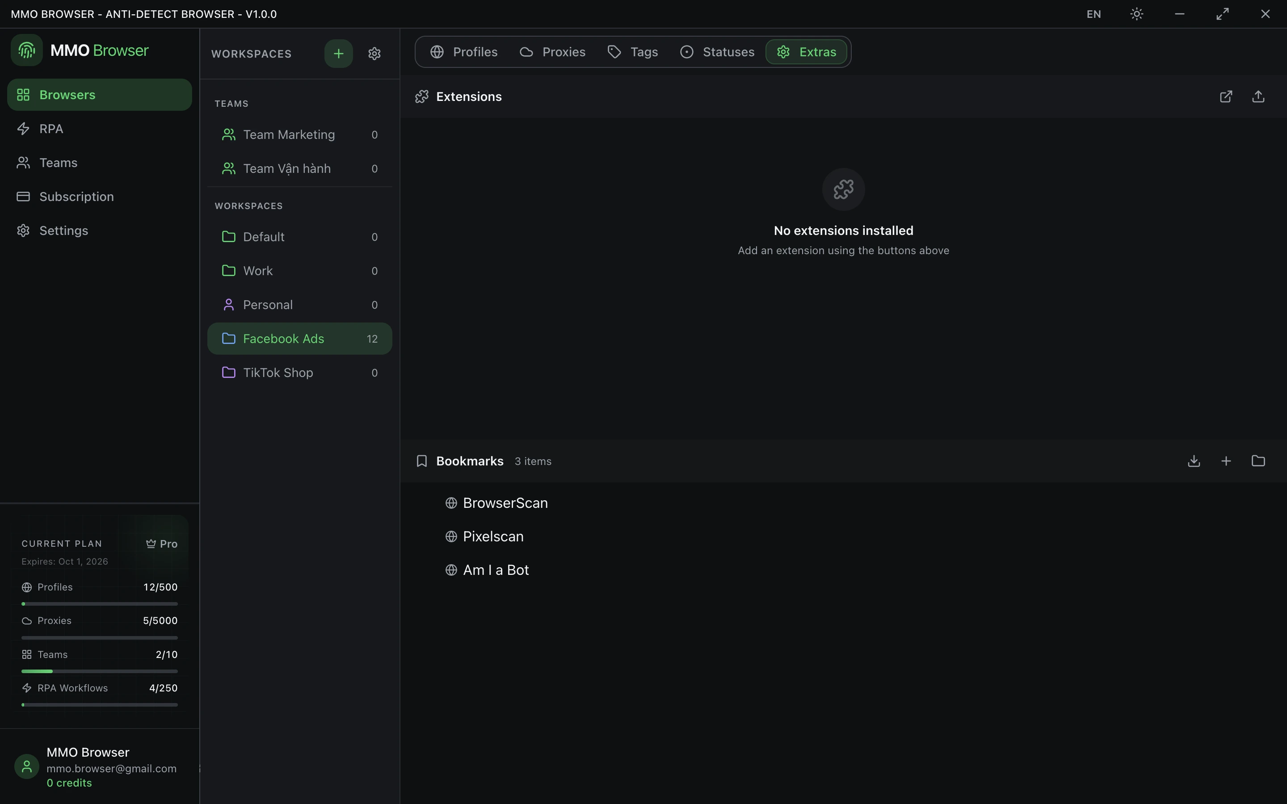
Task: Click the Teams usage progress bar
Action: tap(100, 672)
